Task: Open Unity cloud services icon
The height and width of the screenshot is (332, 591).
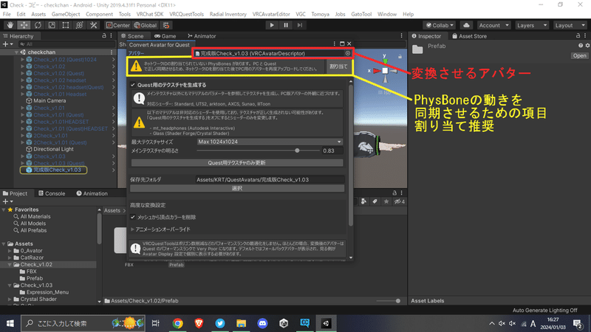Action: pos(466,25)
